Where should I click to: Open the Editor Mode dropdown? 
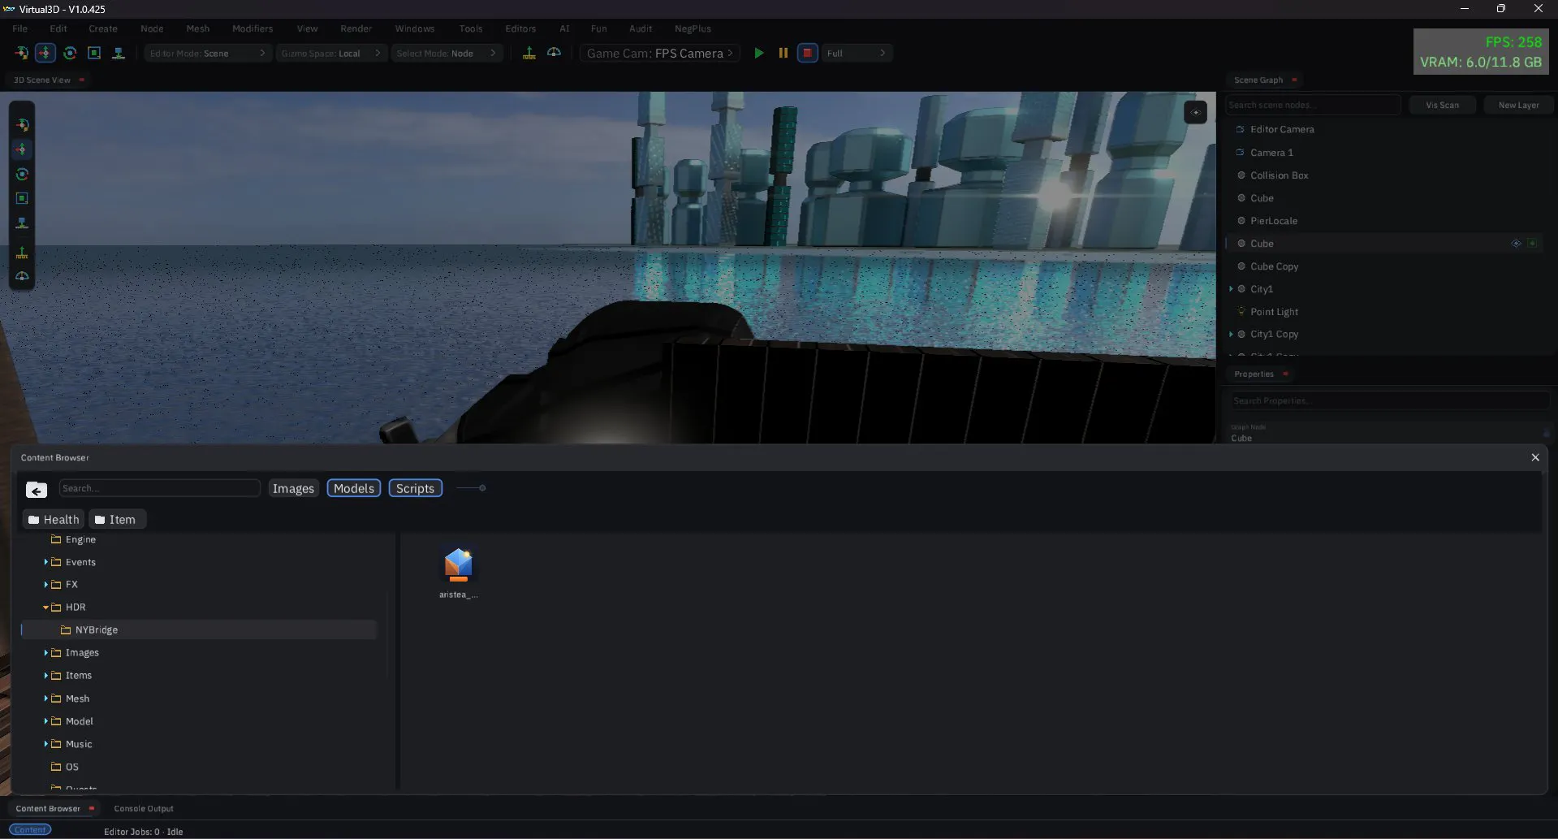click(x=207, y=53)
